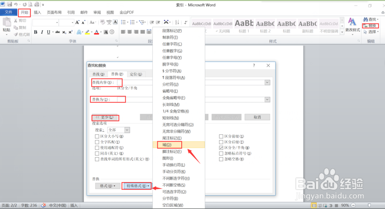Center align the text
Screen dimensions: 385x209
coord(129,32)
